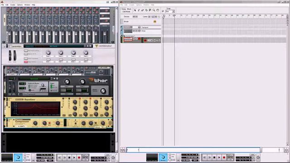Fold the Combinator device using its arrow
The image size is (290, 163).
pos(5,46)
